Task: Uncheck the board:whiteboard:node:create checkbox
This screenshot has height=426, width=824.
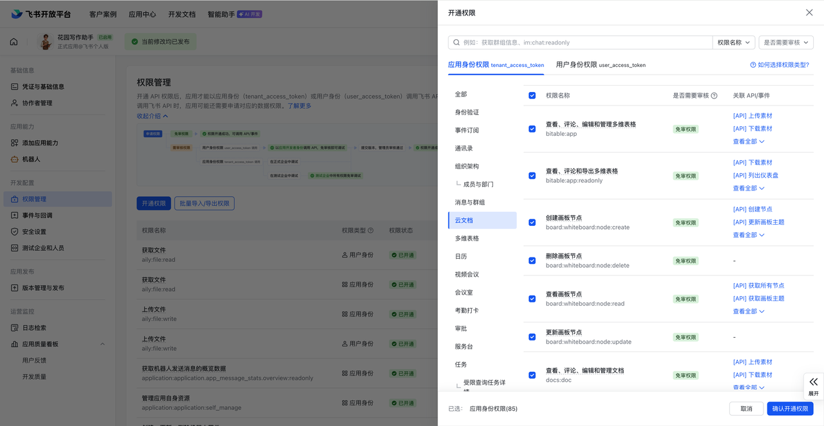Action: click(x=532, y=223)
